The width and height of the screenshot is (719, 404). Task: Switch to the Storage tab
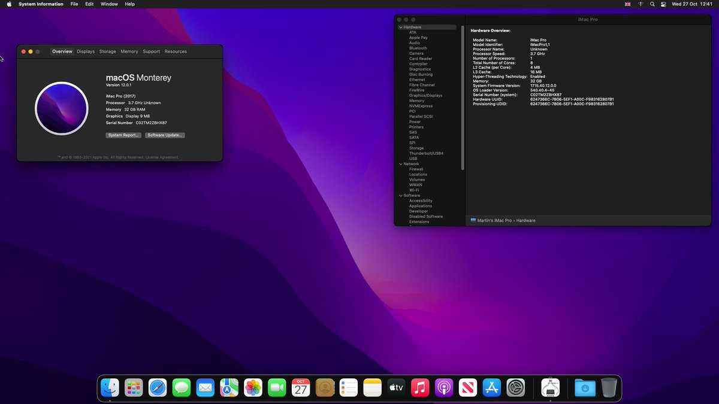108,51
